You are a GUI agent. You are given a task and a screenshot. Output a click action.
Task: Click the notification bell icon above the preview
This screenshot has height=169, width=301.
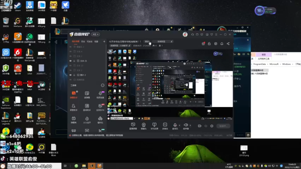[222, 44]
